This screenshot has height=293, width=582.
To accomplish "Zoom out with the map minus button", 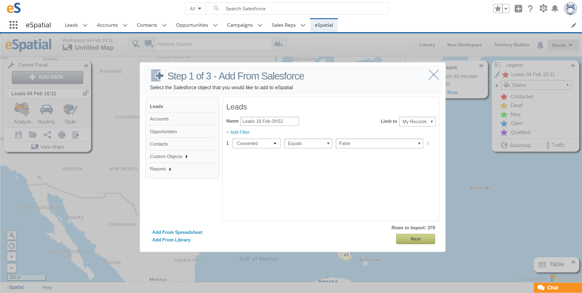I will pyautogui.click(x=12, y=268).
